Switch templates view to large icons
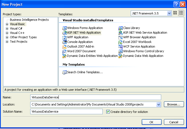 click(175, 13)
